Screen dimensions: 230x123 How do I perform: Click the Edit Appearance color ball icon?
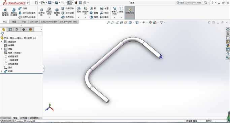point(150,23)
